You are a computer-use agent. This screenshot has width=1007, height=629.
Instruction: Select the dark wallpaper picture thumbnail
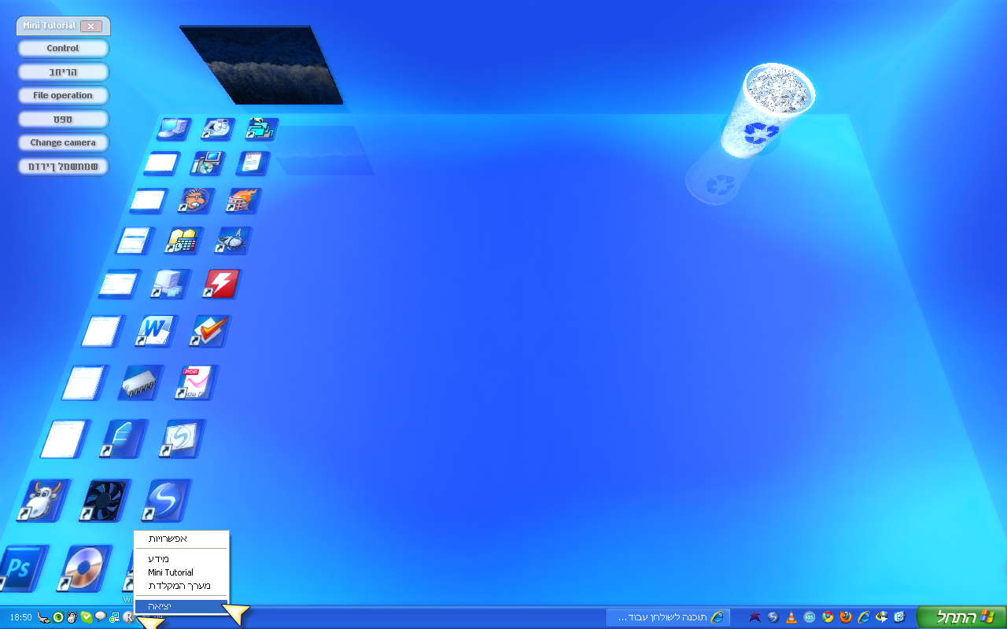[x=260, y=64]
